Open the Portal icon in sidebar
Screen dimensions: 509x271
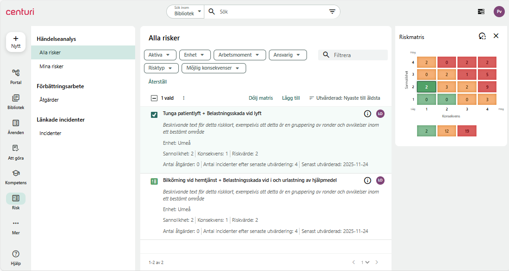coord(16,73)
